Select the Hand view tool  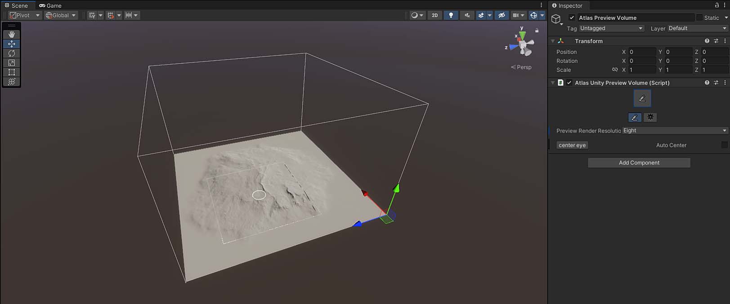[12, 34]
